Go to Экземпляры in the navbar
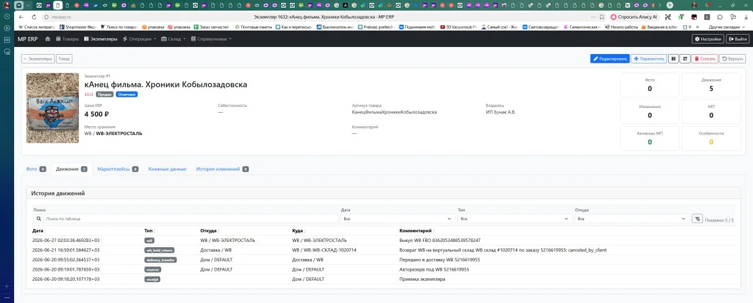Image resolution: width=753 pixels, height=303 pixels. click(101, 39)
